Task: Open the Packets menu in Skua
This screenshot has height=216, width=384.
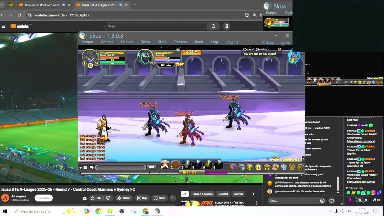Action: click(x=181, y=42)
